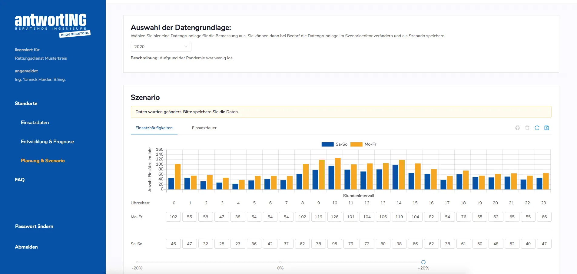Select the Einsatzhäufigkeiten tab
Image resolution: width=577 pixels, height=274 pixels.
154,128
